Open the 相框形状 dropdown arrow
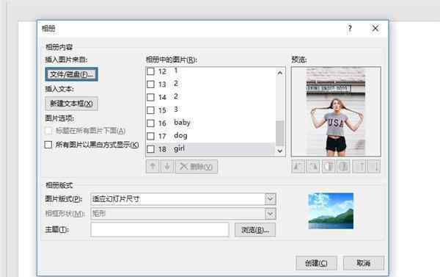The height and width of the screenshot is (277, 440). pyautogui.click(x=270, y=214)
